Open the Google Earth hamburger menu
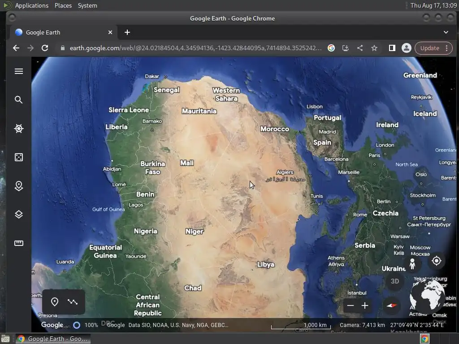 pos(19,71)
